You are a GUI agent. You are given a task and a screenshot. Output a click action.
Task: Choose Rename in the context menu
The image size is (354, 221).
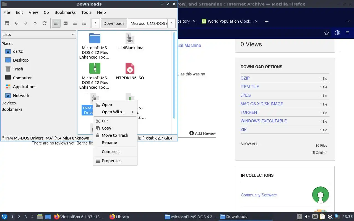pos(115,143)
